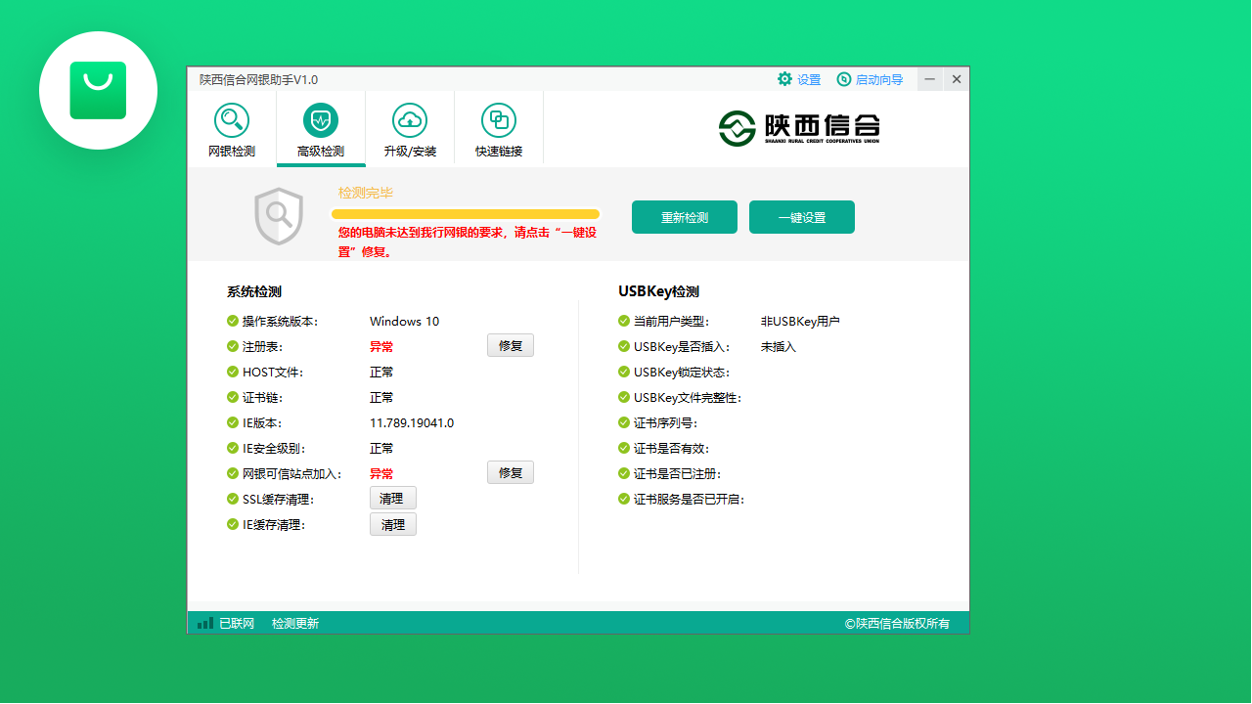Open the 快速链接 link icon

(x=499, y=119)
